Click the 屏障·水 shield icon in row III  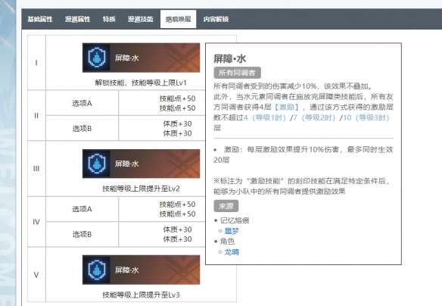click(x=96, y=164)
